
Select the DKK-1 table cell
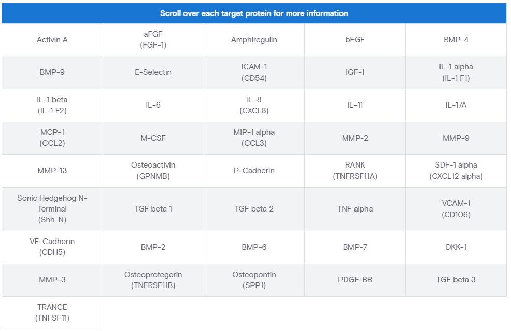(x=456, y=247)
